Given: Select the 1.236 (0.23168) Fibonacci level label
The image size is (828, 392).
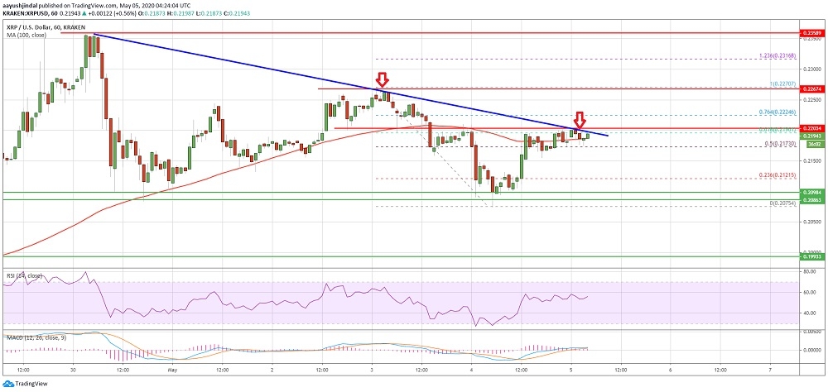Looking at the screenshot, I should tap(777, 56).
